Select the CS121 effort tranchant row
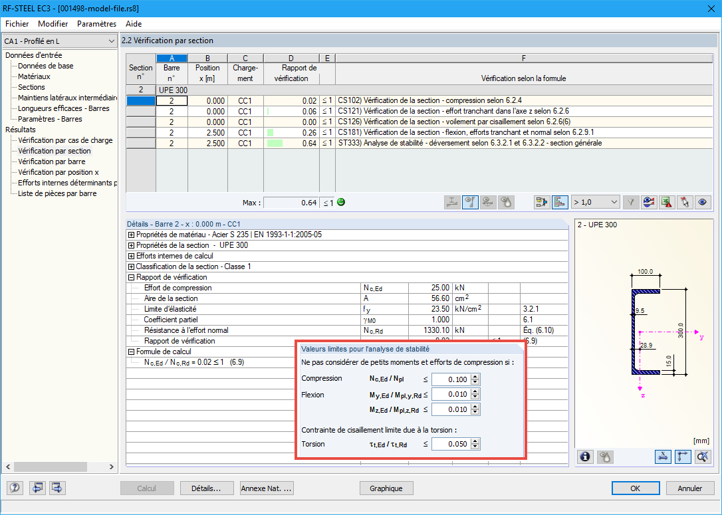 tap(420, 112)
